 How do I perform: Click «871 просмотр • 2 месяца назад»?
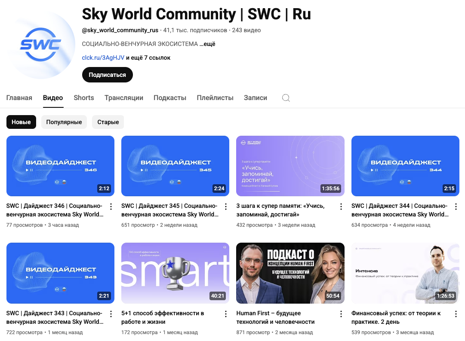point(274,332)
